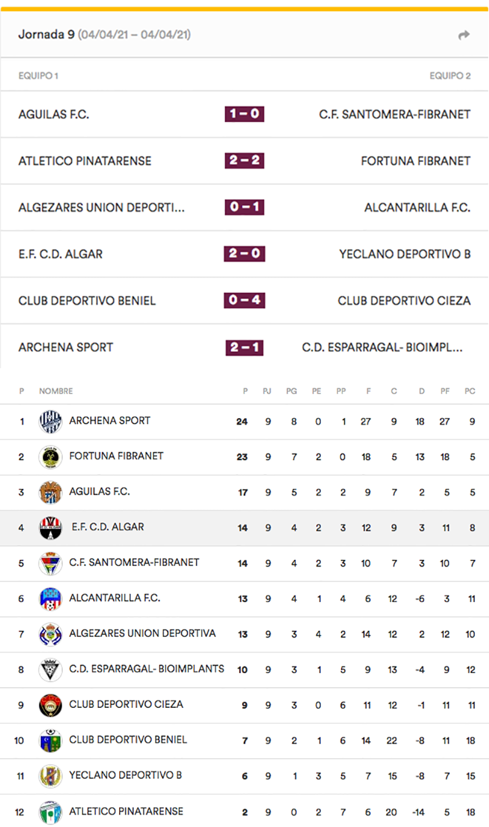Open the 1–0 Aguilas vs Santomera score
The height and width of the screenshot is (827, 489).
[x=244, y=114]
